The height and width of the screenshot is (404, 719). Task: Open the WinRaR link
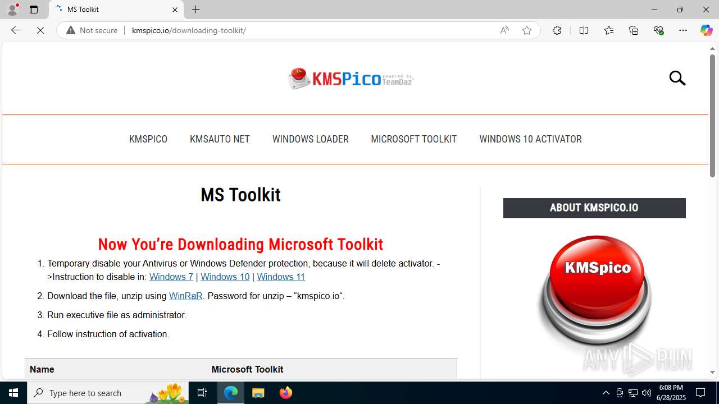click(185, 296)
